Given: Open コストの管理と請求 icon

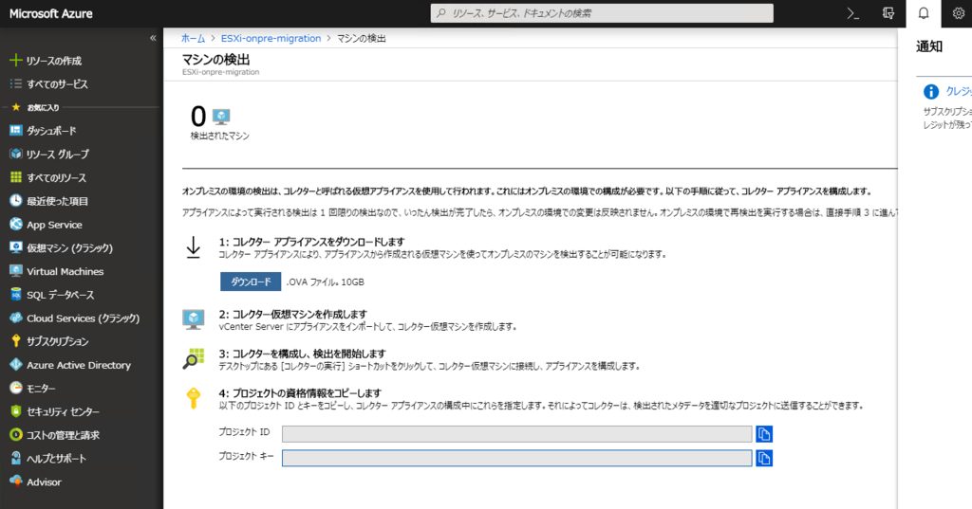Looking at the screenshot, I should coord(16,435).
